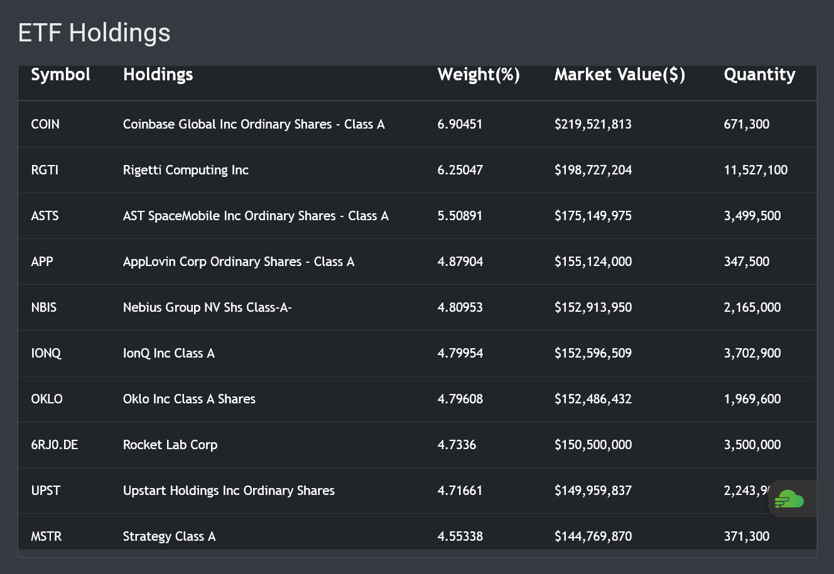Select the COIN ticker symbol
The height and width of the screenshot is (574, 834).
(x=45, y=124)
